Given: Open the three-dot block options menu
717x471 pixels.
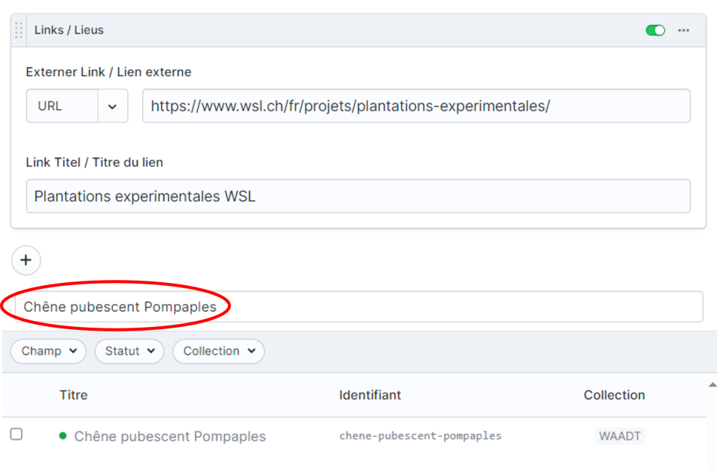Looking at the screenshot, I should [683, 31].
